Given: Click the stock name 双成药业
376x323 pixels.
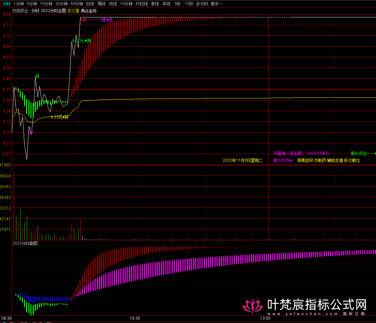Looking at the screenshot, I should click(x=20, y=11).
